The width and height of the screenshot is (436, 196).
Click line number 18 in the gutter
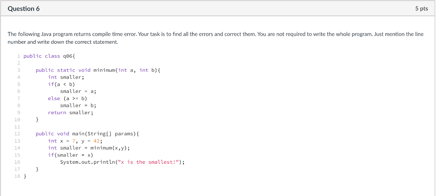17,176
